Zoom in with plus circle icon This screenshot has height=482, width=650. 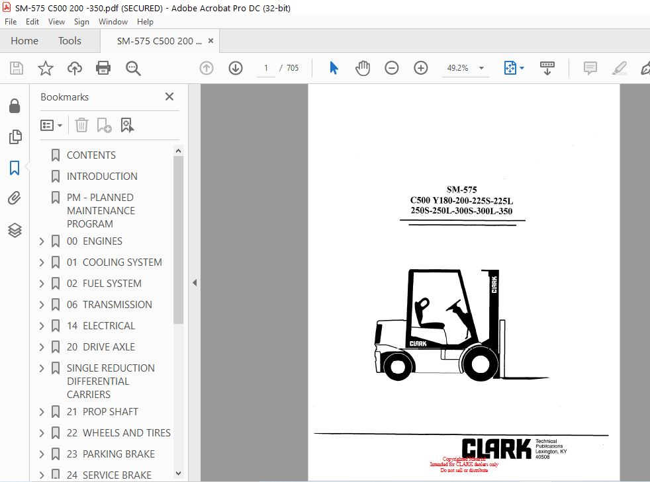421,68
